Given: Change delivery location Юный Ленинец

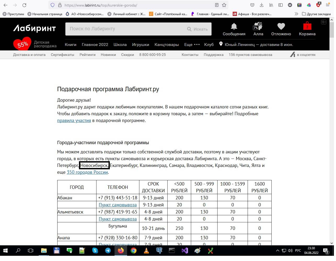Looking at the screenshot, I should 256,44.
